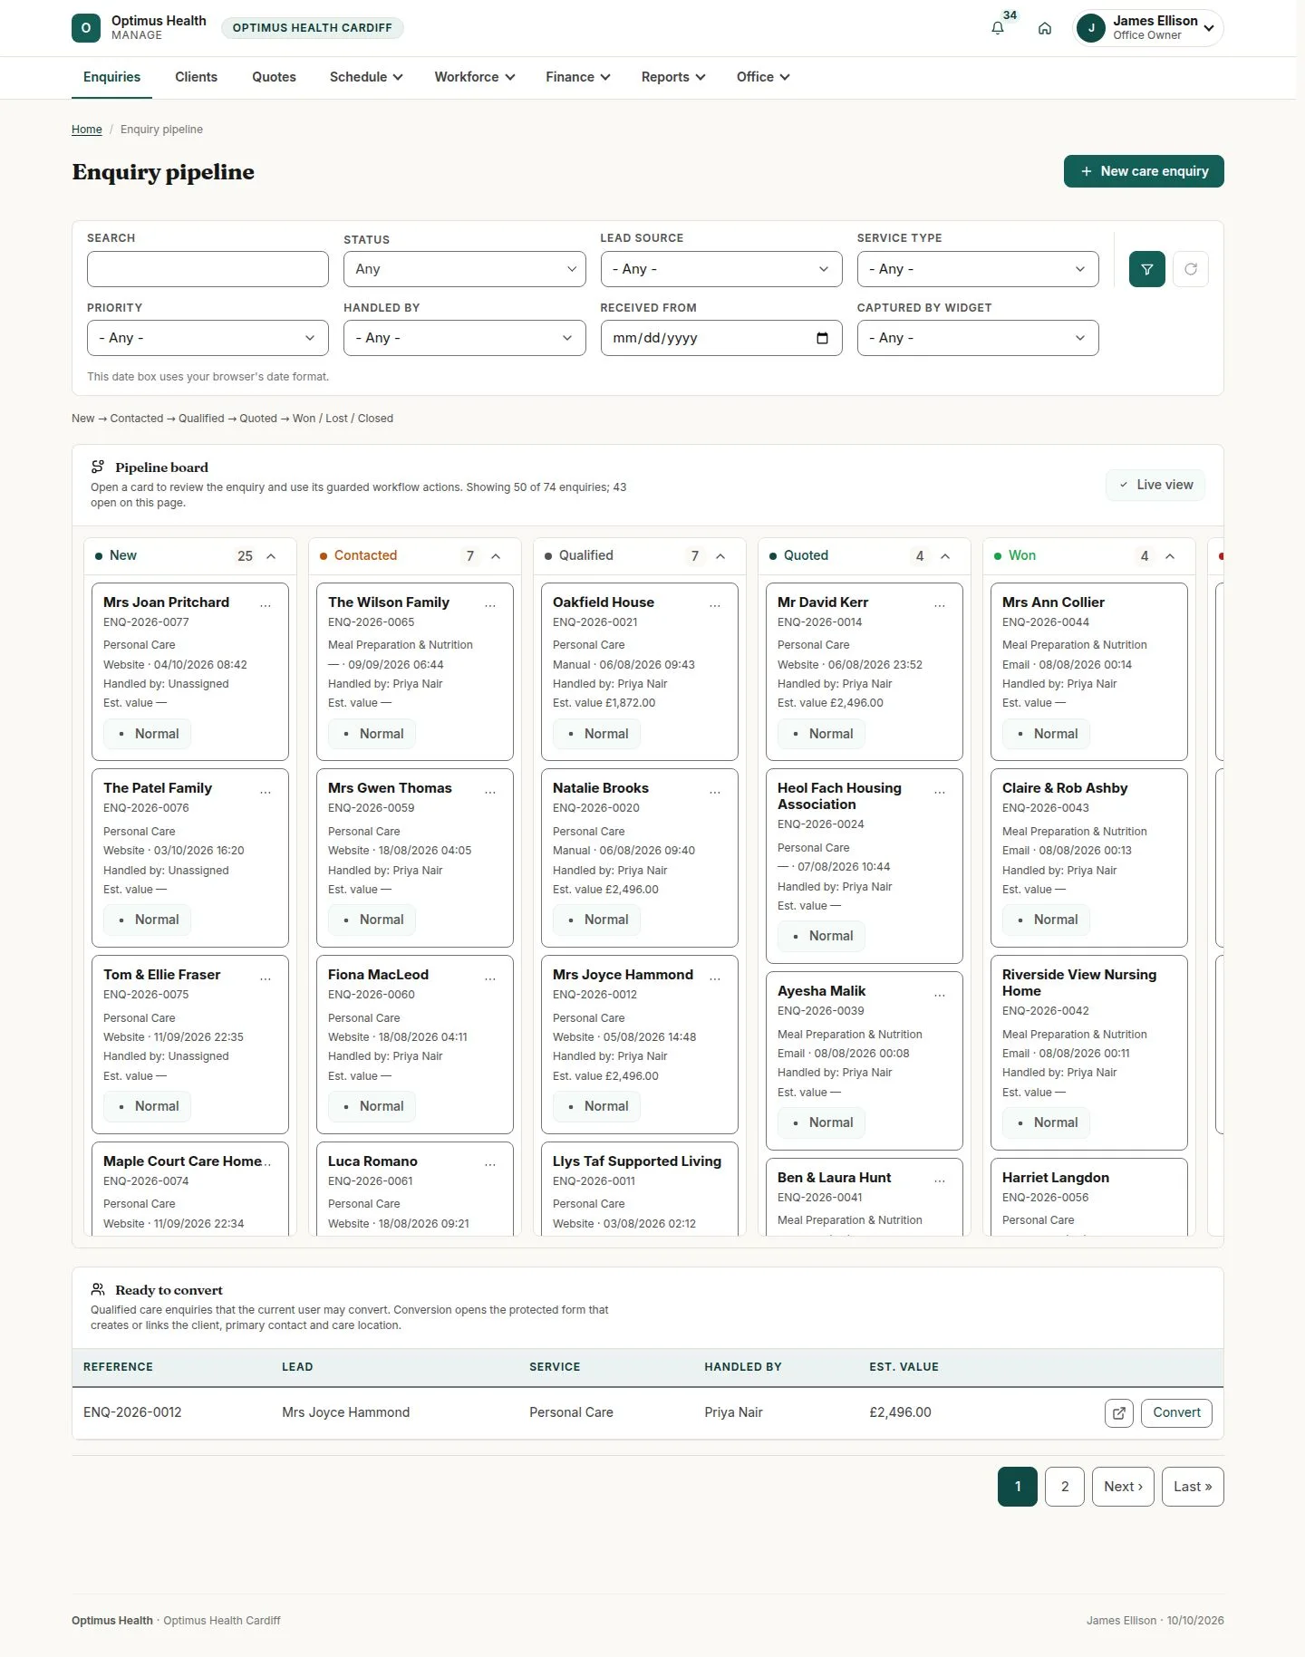
Task: Open the Captured By Widget dropdown
Action: [x=978, y=338]
